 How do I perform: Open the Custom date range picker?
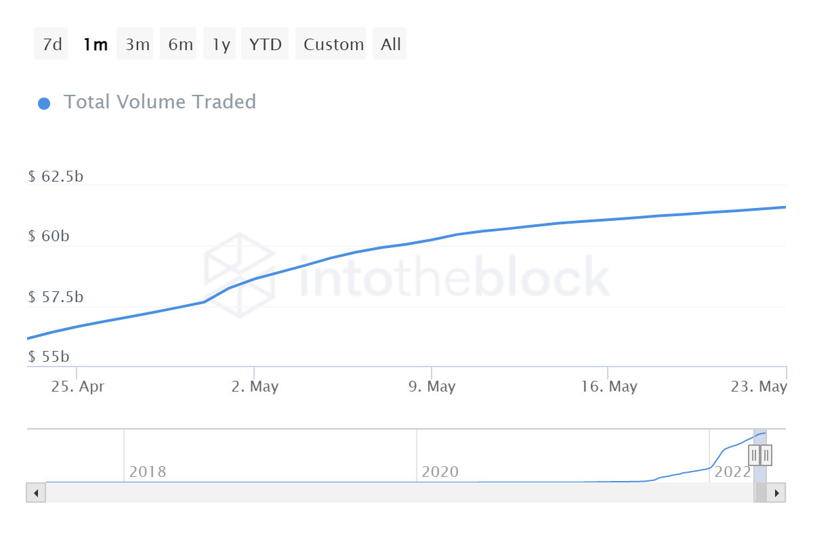[333, 45]
